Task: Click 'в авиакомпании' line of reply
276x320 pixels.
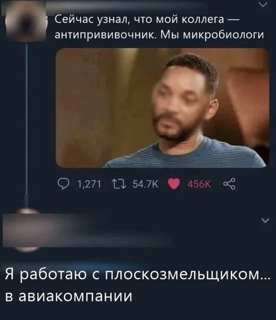Action: coord(68,296)
